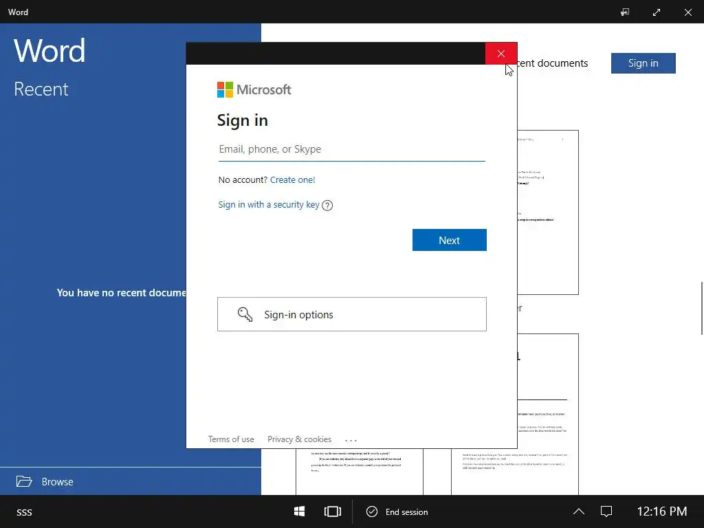
Task: Select the bottom-left template thumbnail below the dialog
Action: [359, 472]
